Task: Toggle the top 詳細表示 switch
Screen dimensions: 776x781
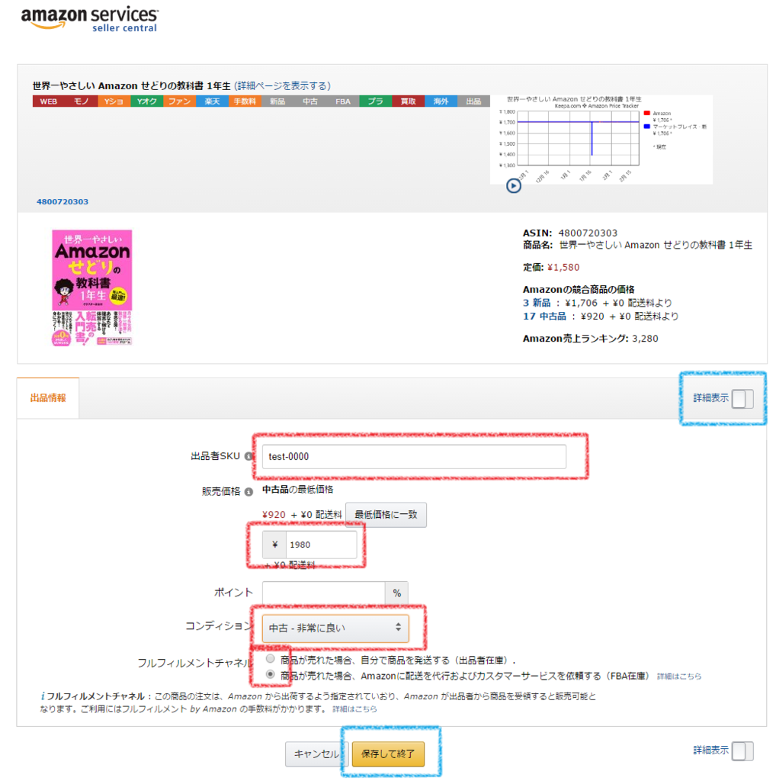Action: pos(742,398)
